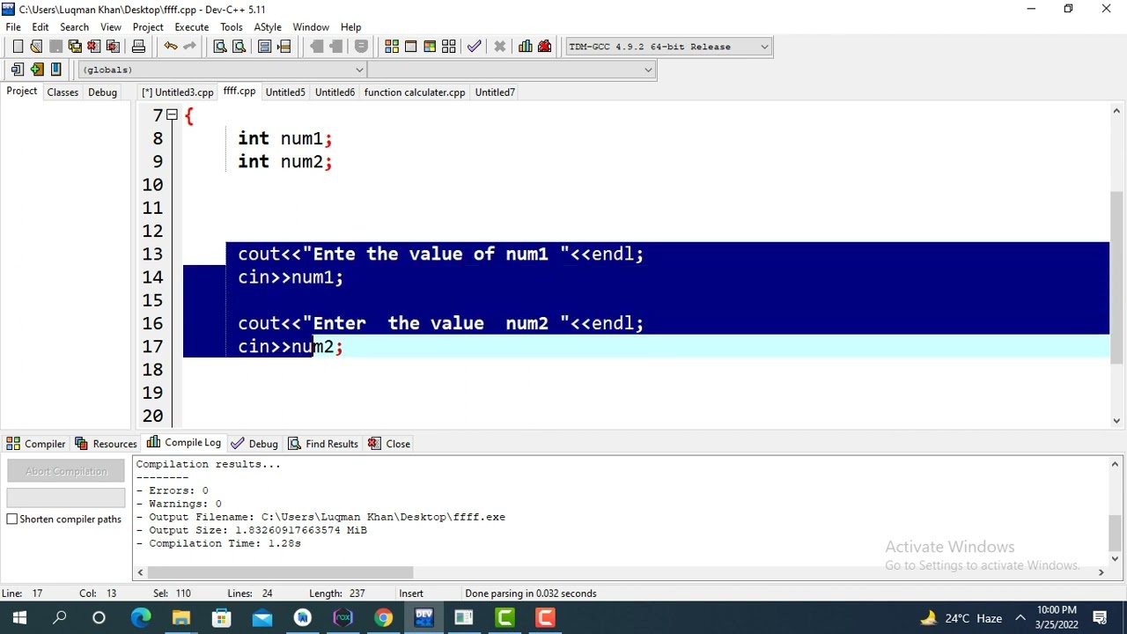Enable Shorten compiler paths checkbox
The width and height of the screenshot is (1127, 634).
[x=12, y=520]
